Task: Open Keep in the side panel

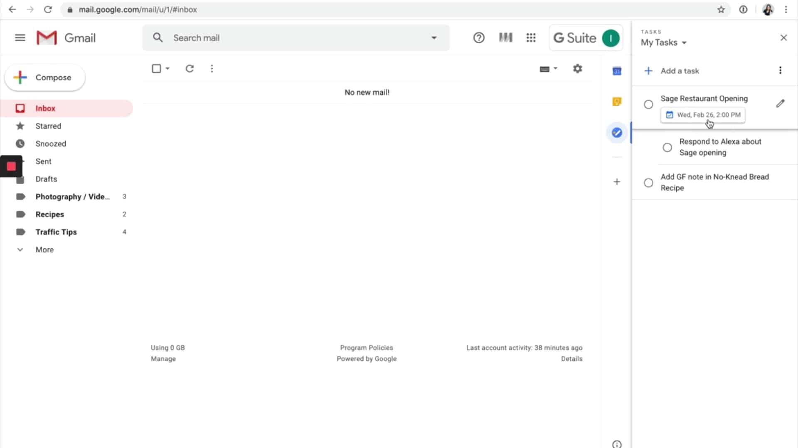Action: [x=617, y=102]
